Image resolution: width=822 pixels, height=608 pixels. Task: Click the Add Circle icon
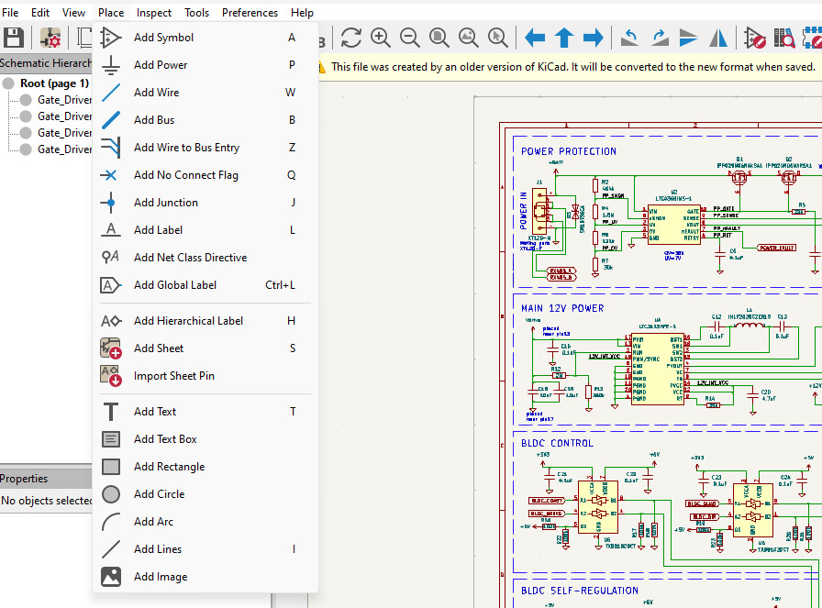111,494
